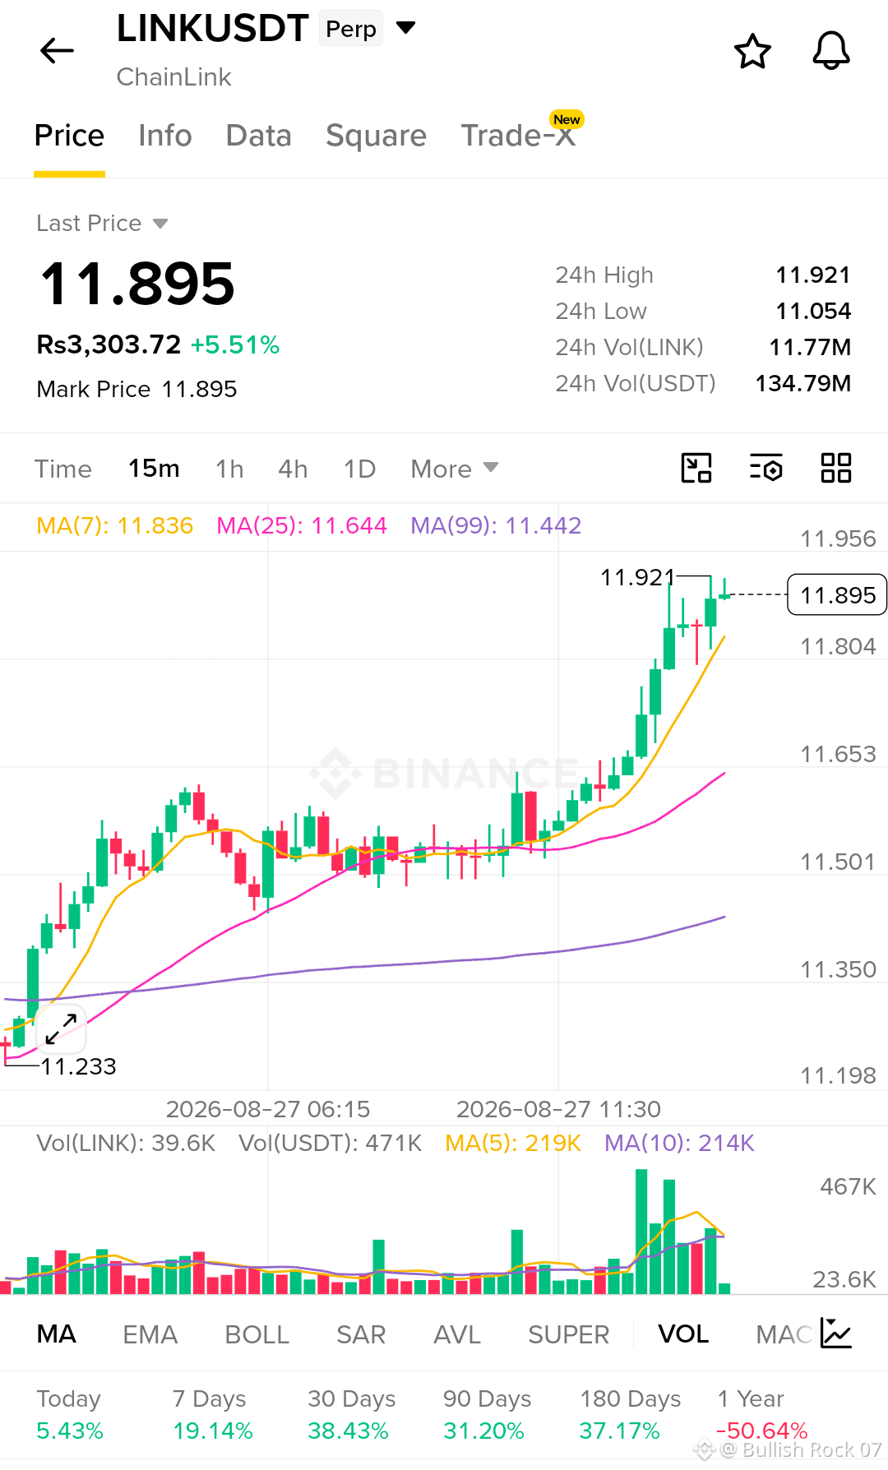
Task: Select the 4h interval
Action: point(293,469)
